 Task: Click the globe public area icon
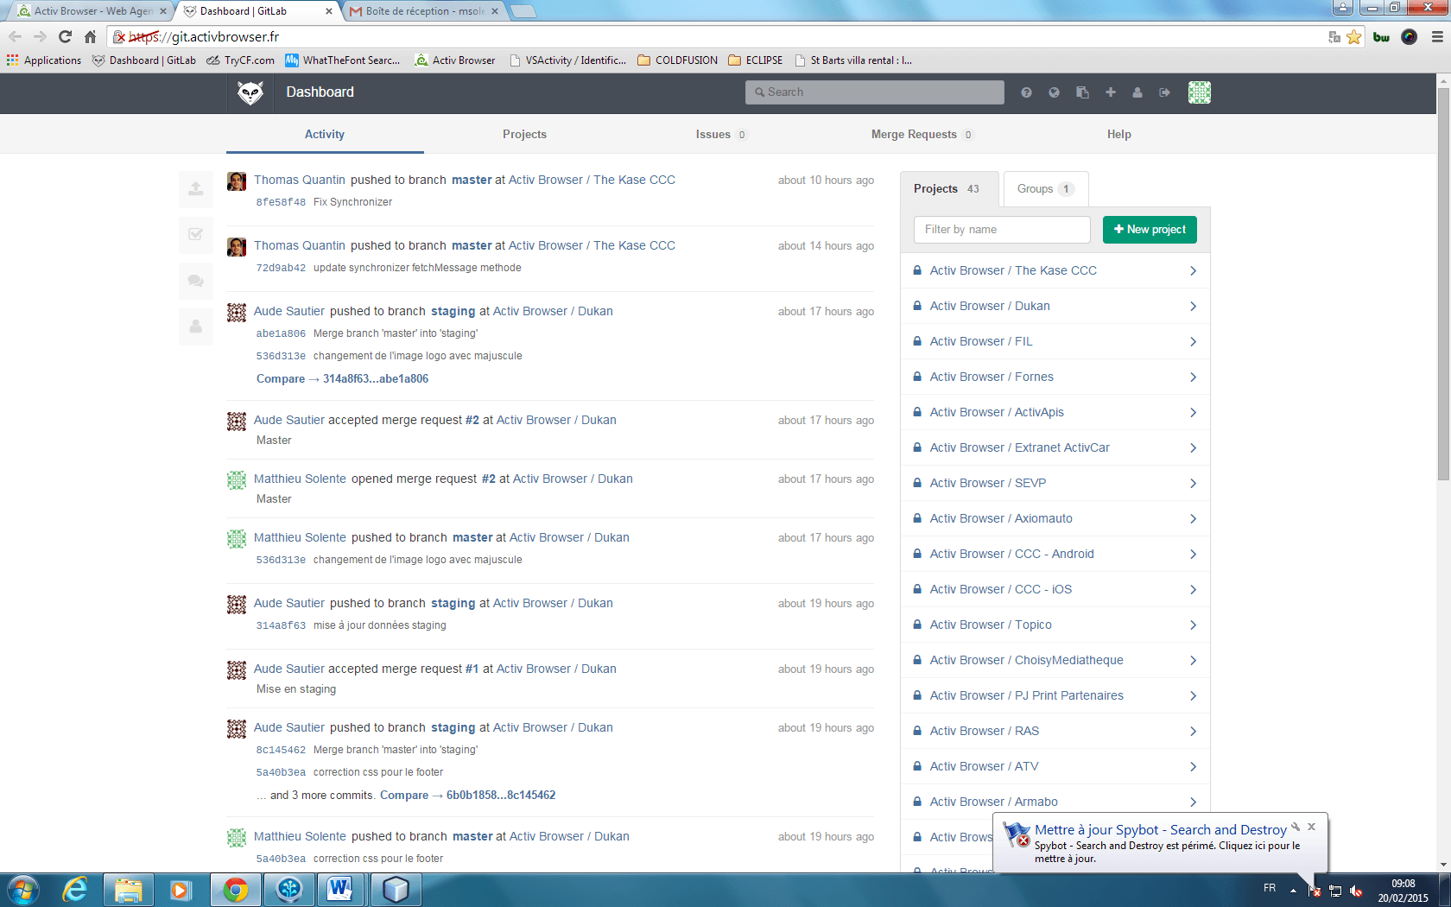[1054, 92]
